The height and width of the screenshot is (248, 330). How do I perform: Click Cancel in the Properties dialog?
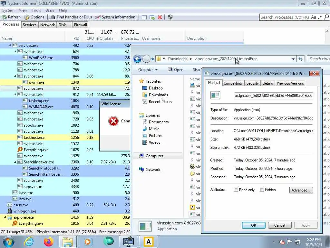click(280, 225)
